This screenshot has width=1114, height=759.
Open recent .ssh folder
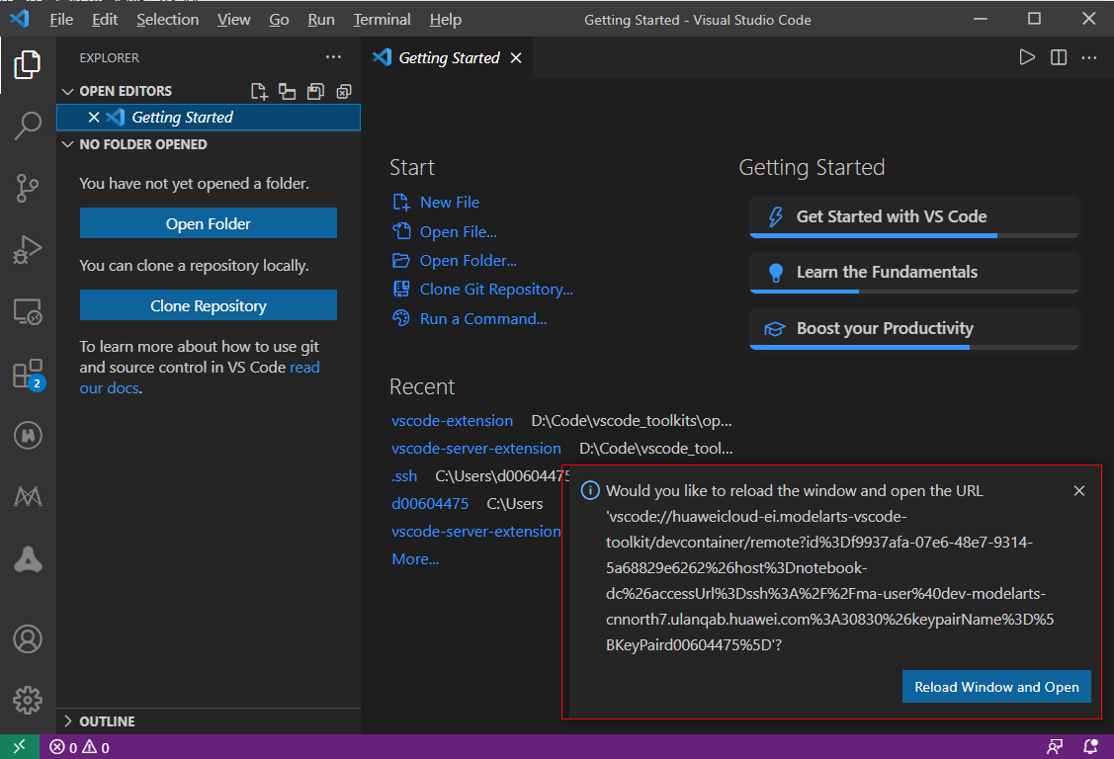click(404, 475)
